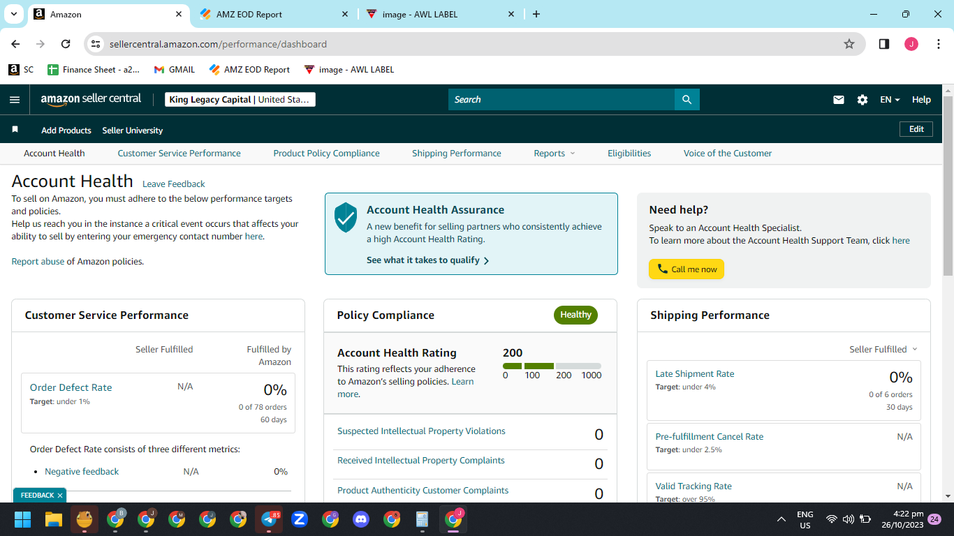Open the Add Products link
This screenshot has height=536, width=954.
[x=66, y=131]
